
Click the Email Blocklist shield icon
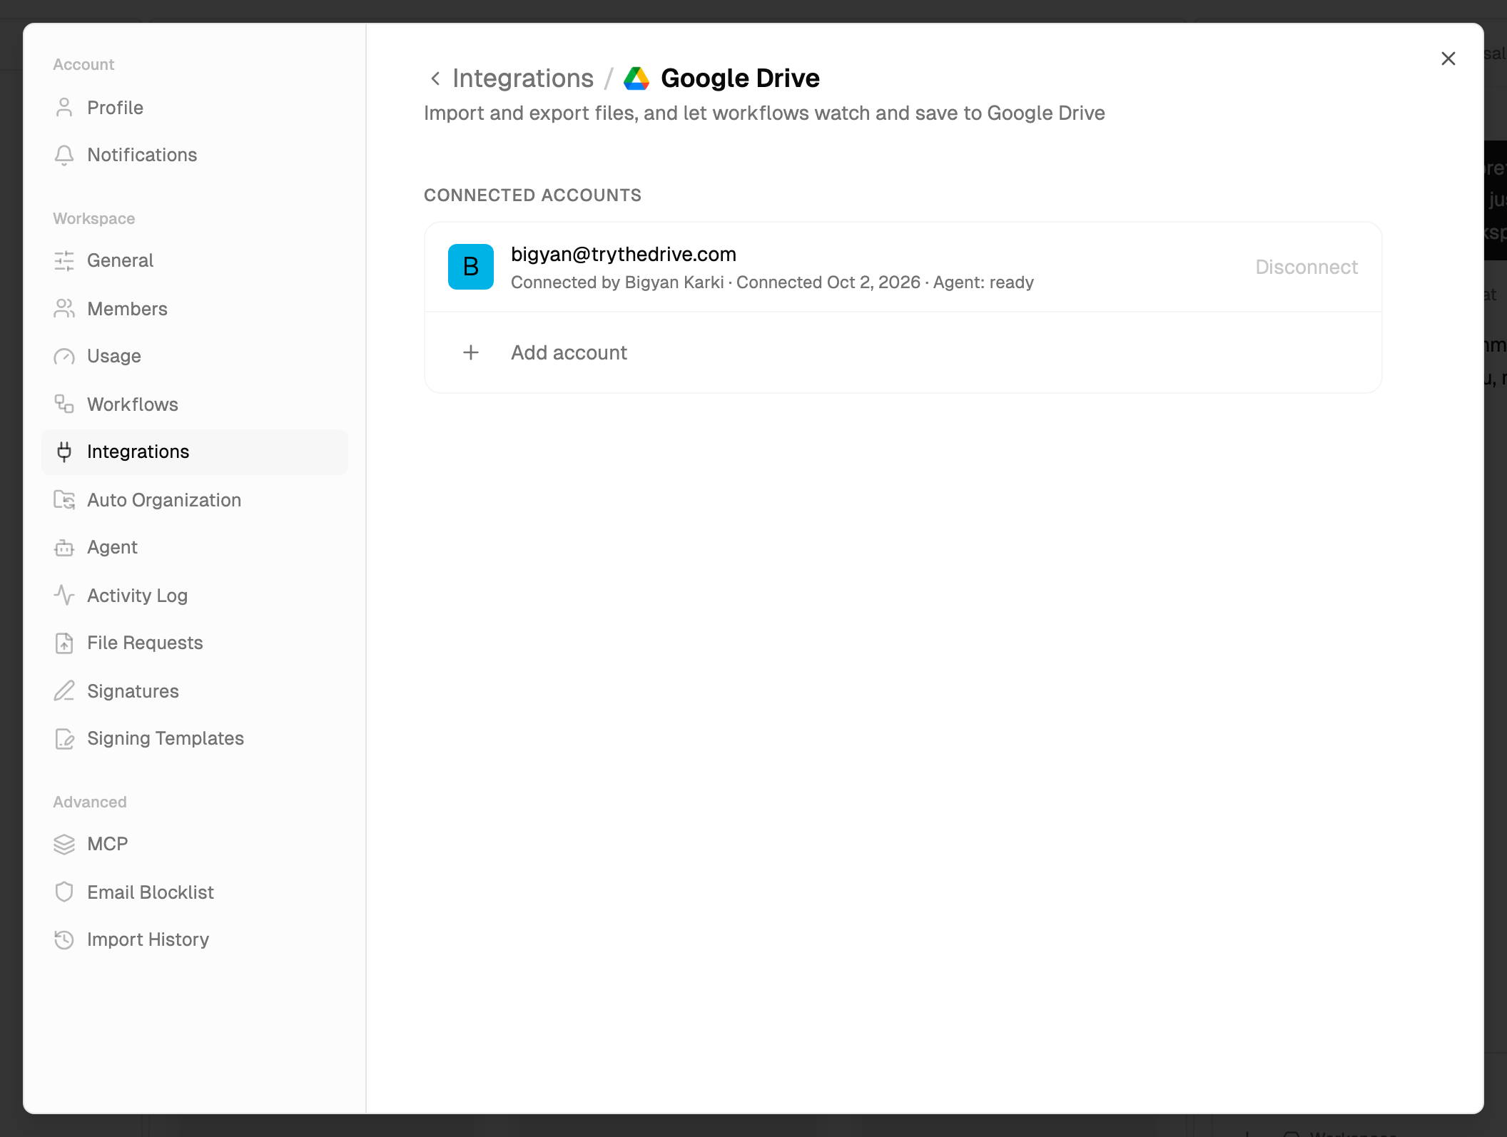[x=64, y=892]
